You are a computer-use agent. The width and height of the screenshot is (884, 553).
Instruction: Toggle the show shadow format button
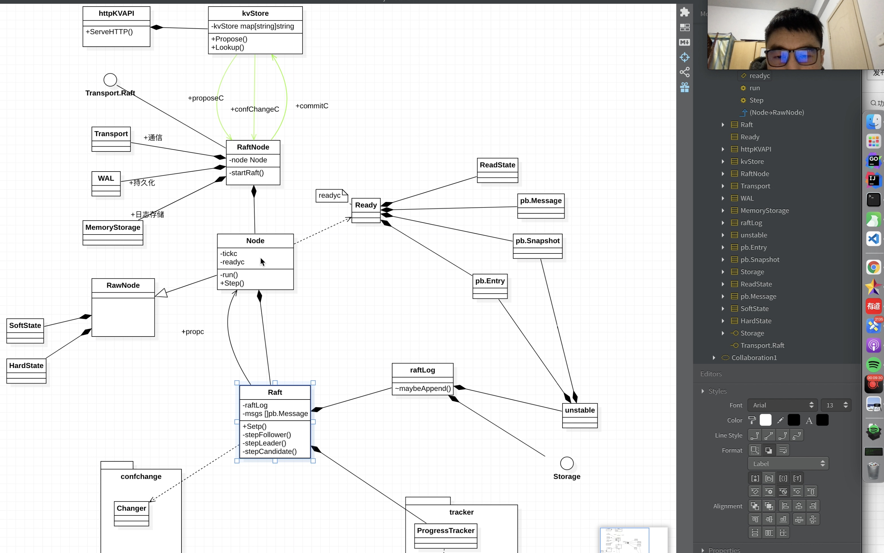[x=768, y=450]
